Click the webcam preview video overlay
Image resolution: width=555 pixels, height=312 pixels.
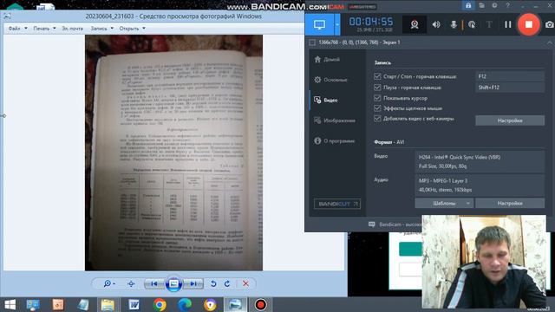click(x=484, y=262)
